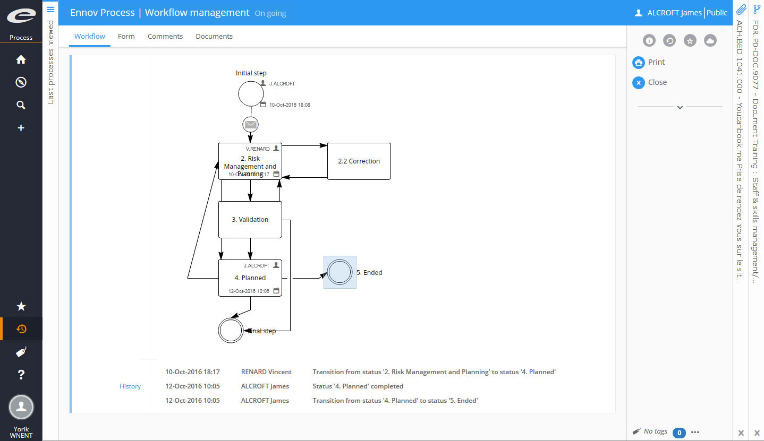Image resolution: width=764 pixels, height=441 pixels.
Task: Select the Initial step circle
Action: [251, 94]
